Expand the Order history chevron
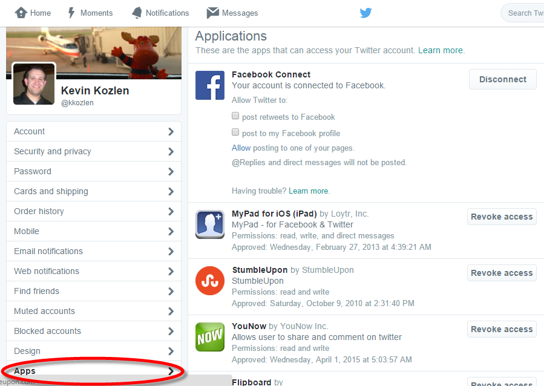 point(171,211)
